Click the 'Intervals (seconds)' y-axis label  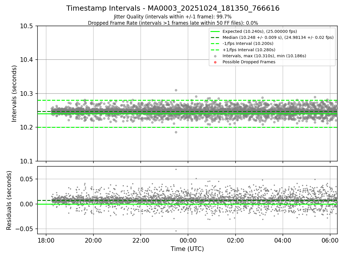14,94
